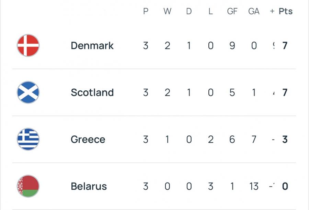Sort by the GF column header

(x=232, y=11)
